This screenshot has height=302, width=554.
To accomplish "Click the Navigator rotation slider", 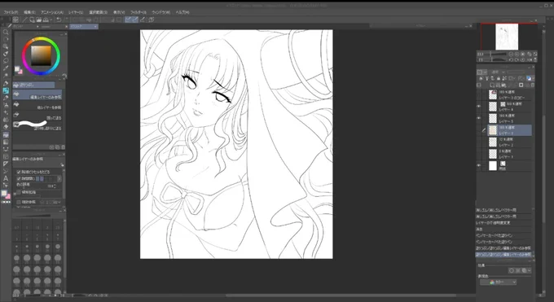I will 496,59.
